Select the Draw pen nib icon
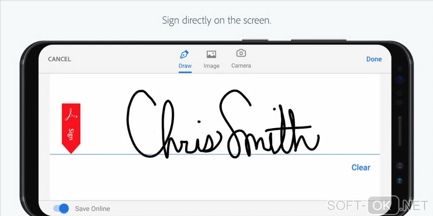433x216 pixels. coord(184,54)
